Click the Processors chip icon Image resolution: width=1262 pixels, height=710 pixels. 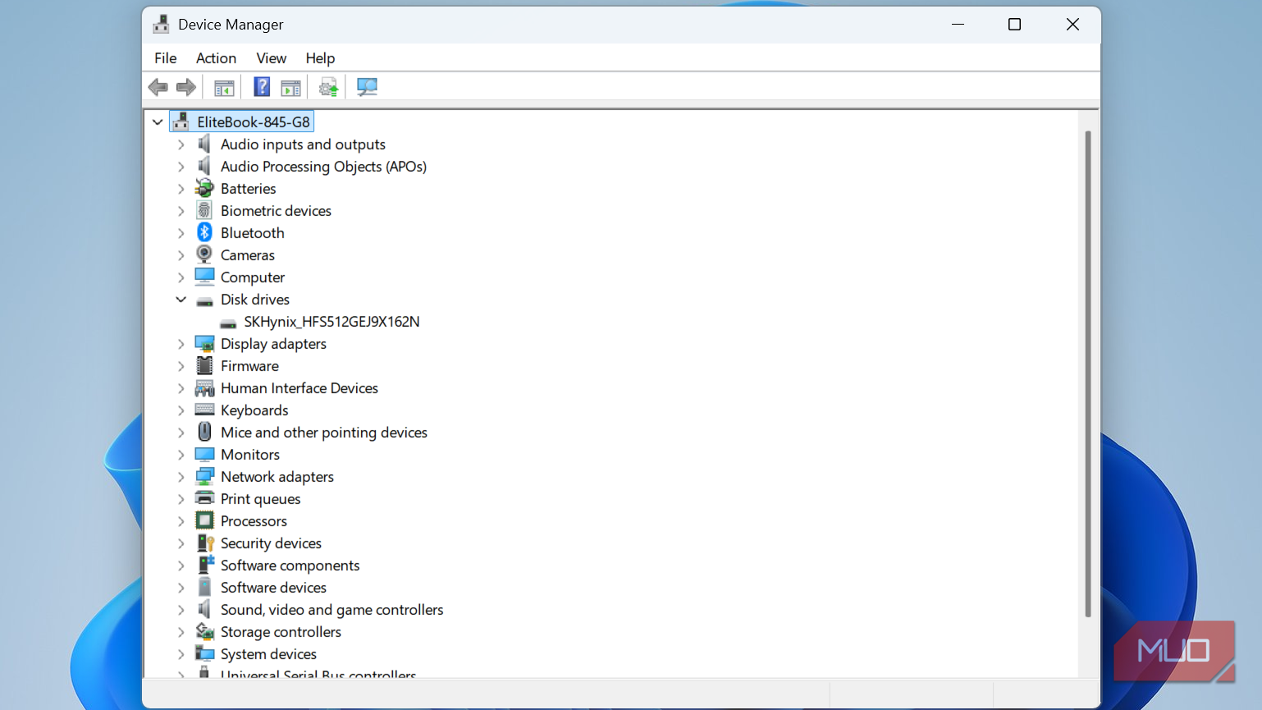tap(204, 521)
